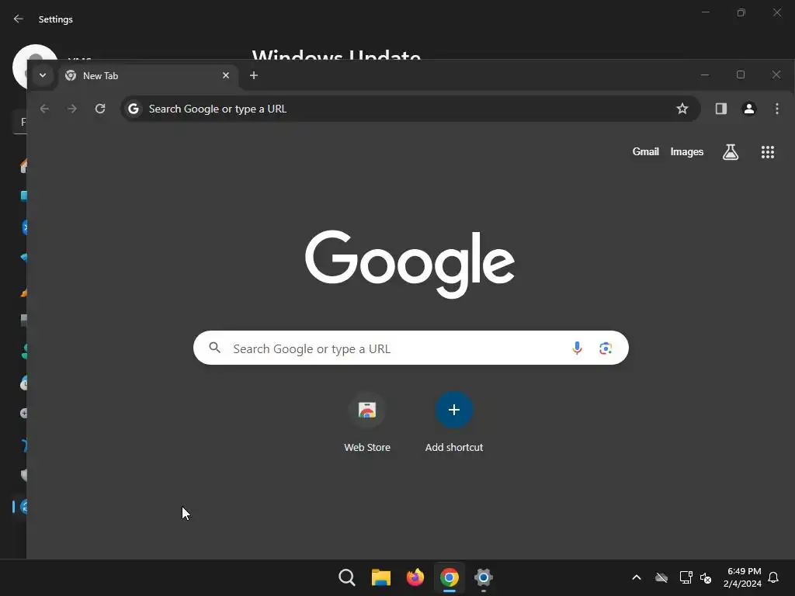
Task: Start voice search with the microphone icon
Action: pyautogui.click(x=577, y=348)
